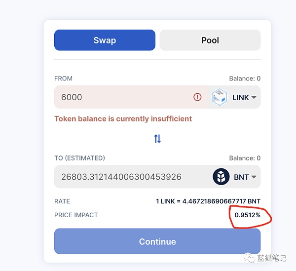Open the BNT token dropdown arrow
The image size is (296, 271).
254,177
